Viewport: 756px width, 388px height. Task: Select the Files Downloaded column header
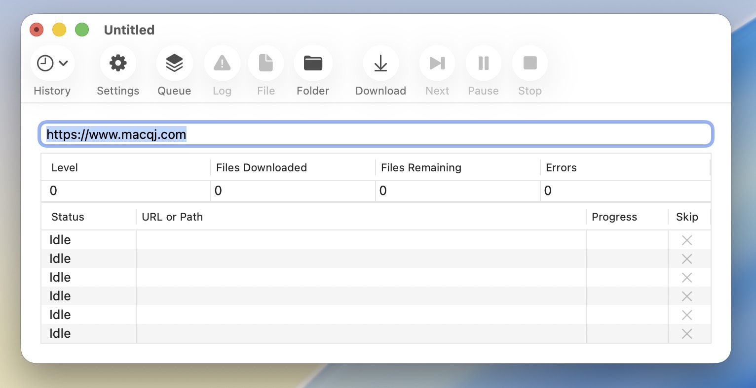(262, 168)
